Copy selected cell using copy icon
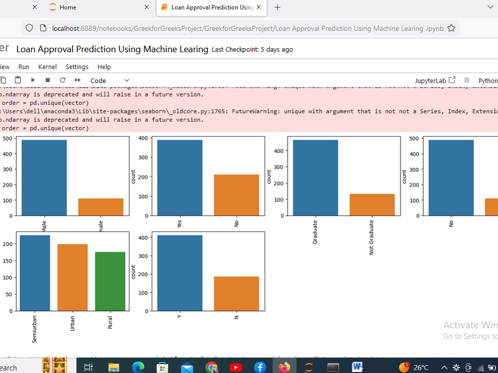The width and height of the screenshot is (498, 373). (x=4, y=80)
